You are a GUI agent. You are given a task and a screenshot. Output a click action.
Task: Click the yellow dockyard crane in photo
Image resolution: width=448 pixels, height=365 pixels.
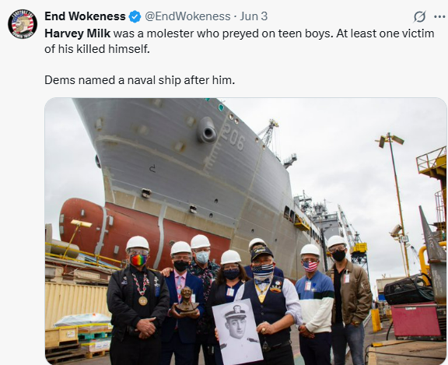click(x=353, y=239)
